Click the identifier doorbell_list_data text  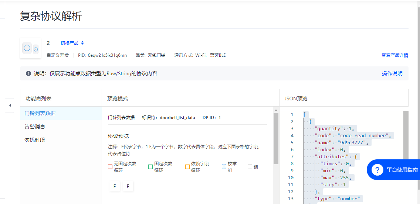coord(177,117)
